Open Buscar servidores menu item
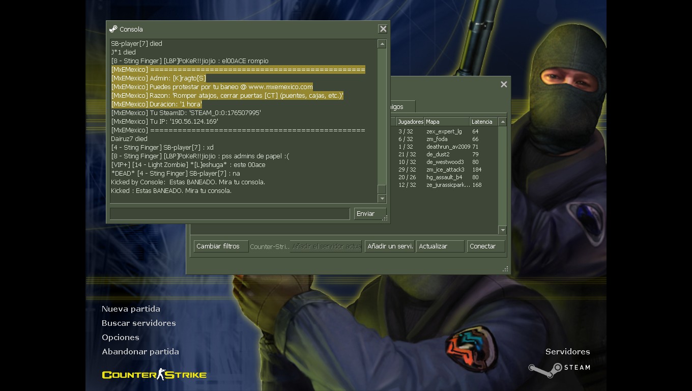692x391 pixels. pos(138,323)
